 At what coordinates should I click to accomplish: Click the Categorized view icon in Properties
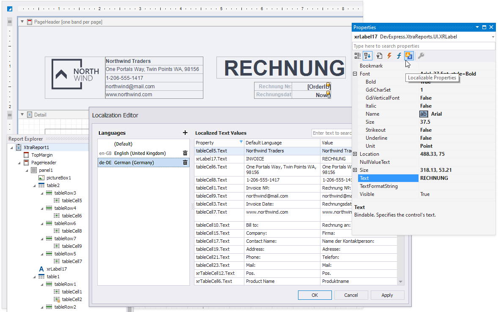pos(358,56)
